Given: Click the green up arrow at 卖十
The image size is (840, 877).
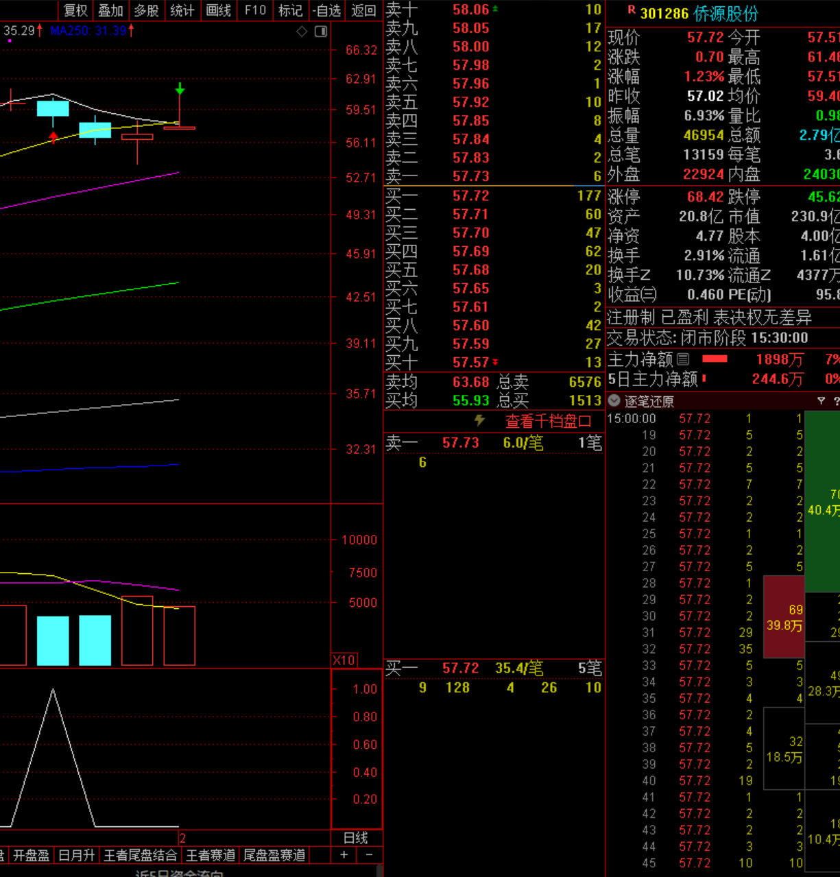Looking at the screenshot, I should pos(495,10).
